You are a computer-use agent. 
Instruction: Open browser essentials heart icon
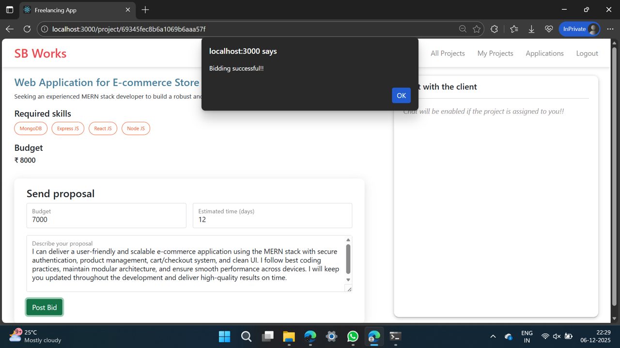coord(549,29)
